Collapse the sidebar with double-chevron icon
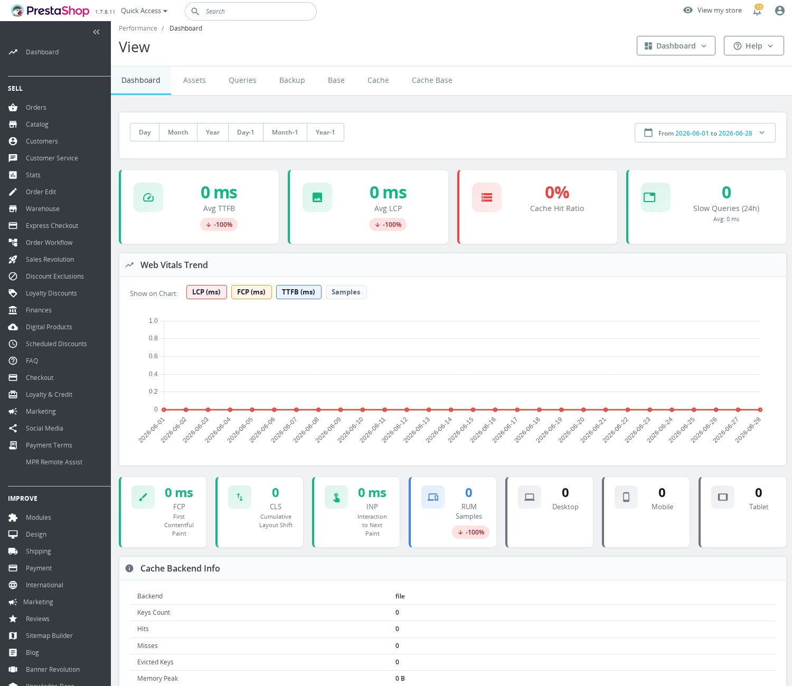 96,32
